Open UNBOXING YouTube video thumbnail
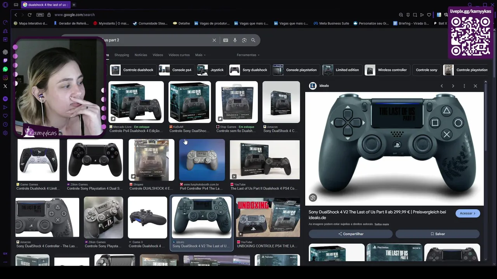 click(x=268, y=217)
